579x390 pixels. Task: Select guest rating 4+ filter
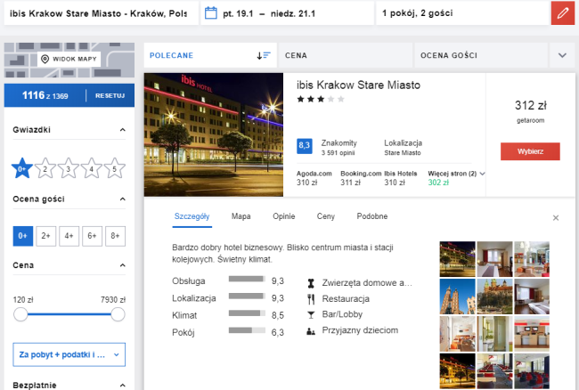pyautogui.click(x=69, y=236)
